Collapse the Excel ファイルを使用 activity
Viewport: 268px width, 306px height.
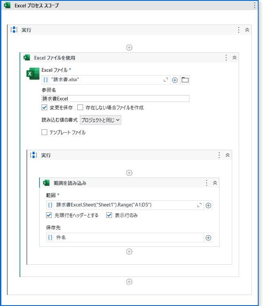click(234, 58)
